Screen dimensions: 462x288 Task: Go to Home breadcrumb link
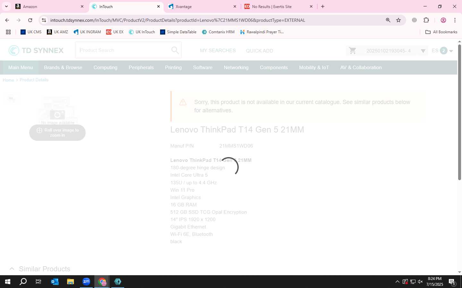(8, 80)
